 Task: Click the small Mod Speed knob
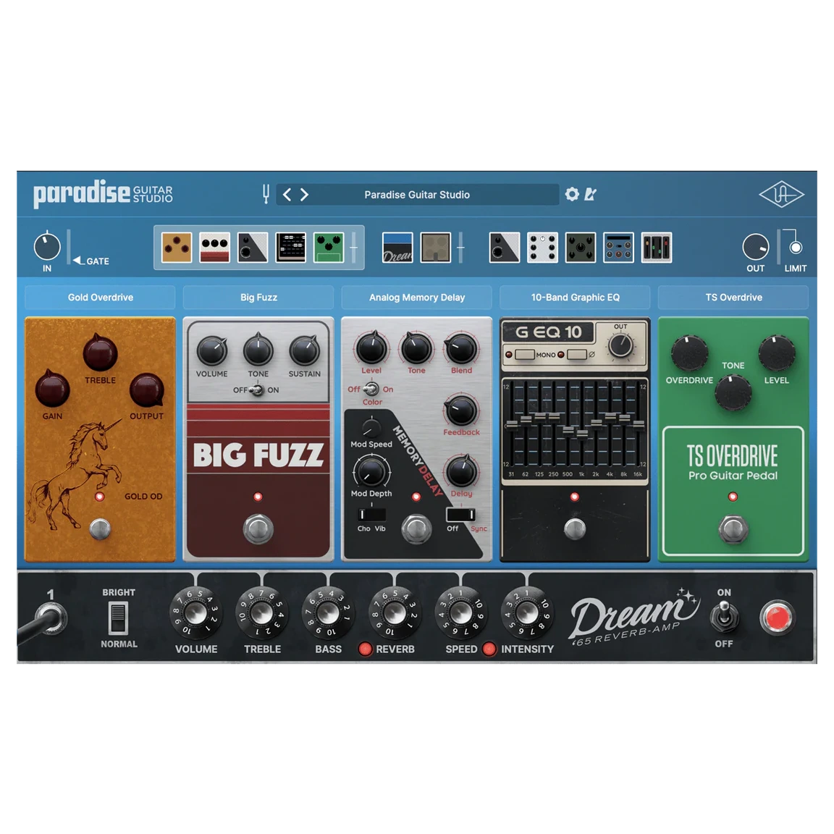(x=371, y=428)
